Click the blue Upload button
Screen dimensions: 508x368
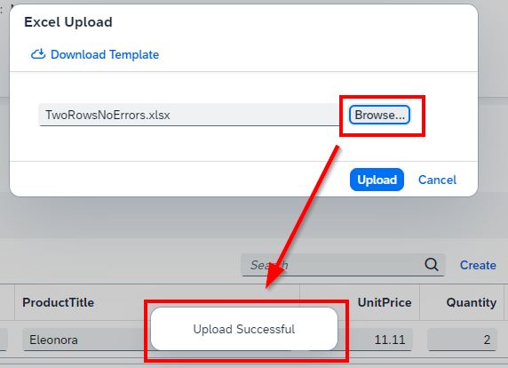pos(377,180)
